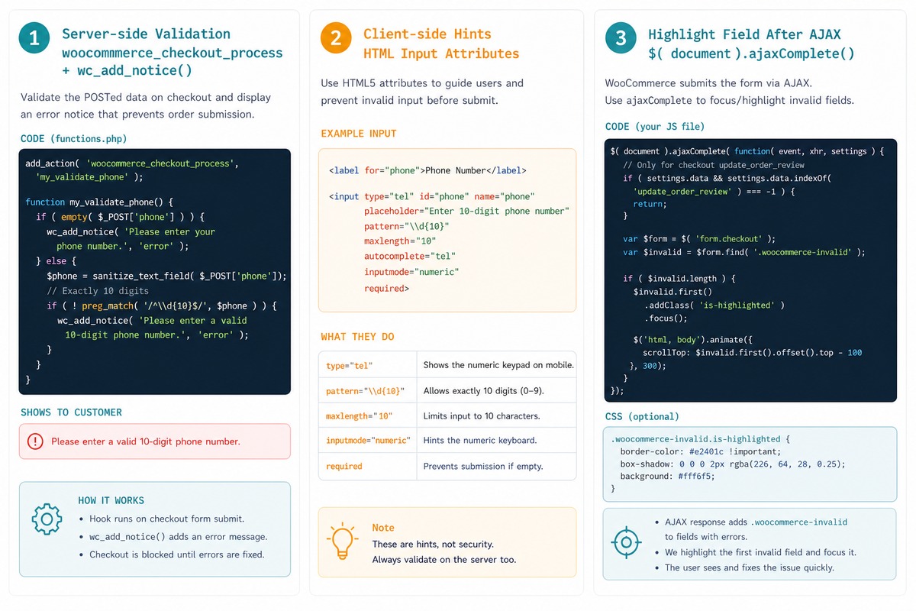Select the red notice text "Please enter a valid 10-digit phone number."
Viewport: 916px width, 611px height.
point(146,441)
